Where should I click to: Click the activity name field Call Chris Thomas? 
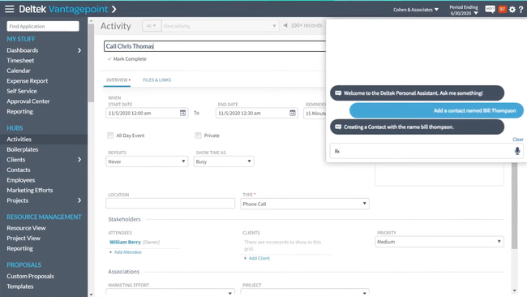215,46
